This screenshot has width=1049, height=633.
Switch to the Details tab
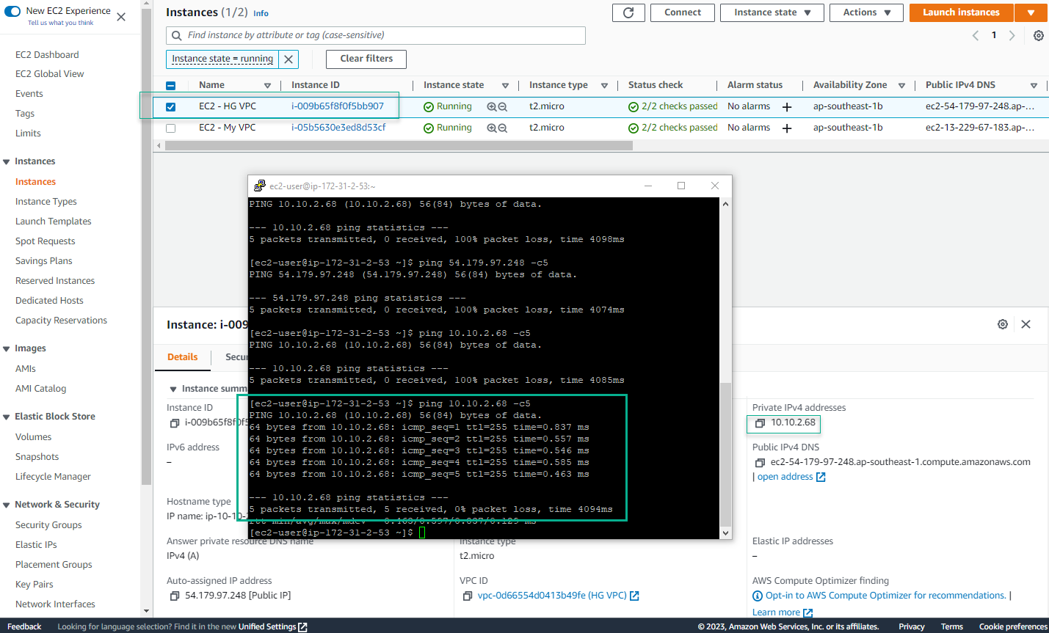pos(182,357)
